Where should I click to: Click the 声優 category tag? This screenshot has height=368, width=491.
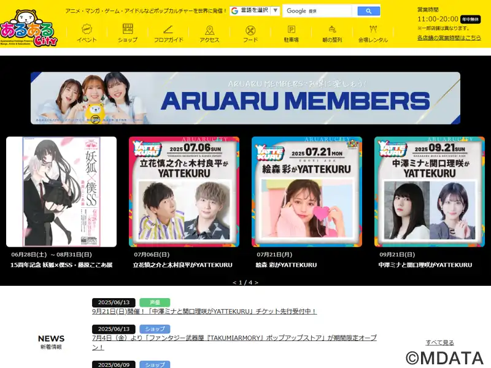click(x=155, y=302)
